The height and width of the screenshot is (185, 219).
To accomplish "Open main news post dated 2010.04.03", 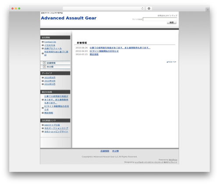I will (104, 51).
